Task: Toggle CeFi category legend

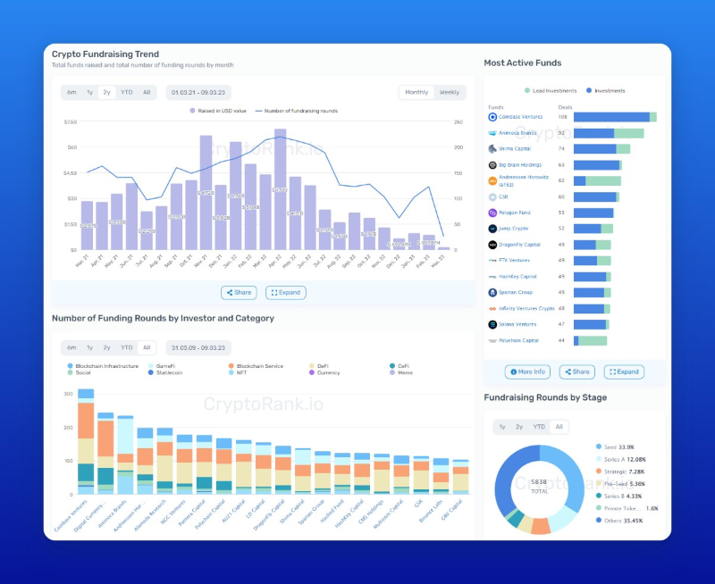Action: (400, 366)
